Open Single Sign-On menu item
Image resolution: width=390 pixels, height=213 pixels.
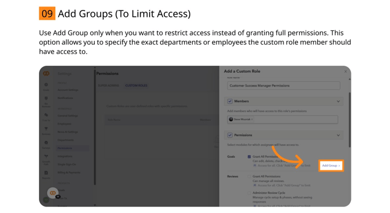[67, 164]
